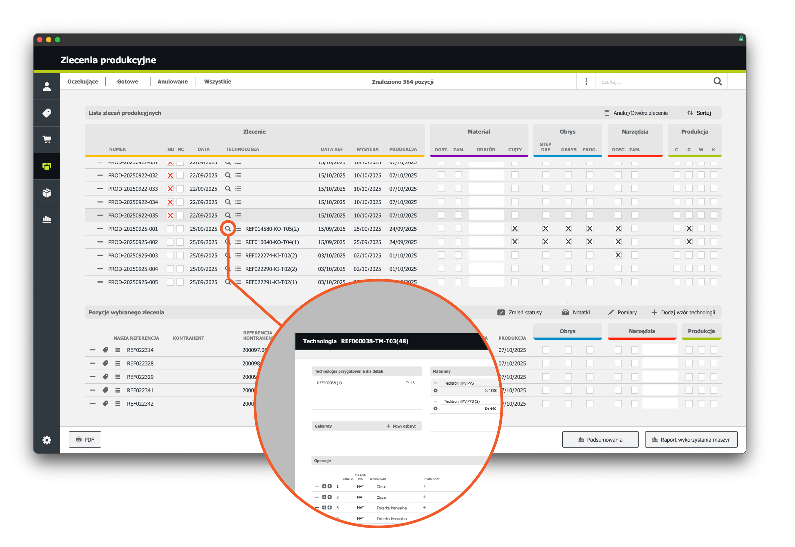Toggle Narzędzia DOST. checkbox for PROD-20250925-003
Image resolution: width=795 pixels, height=547 pixels.
618,255
